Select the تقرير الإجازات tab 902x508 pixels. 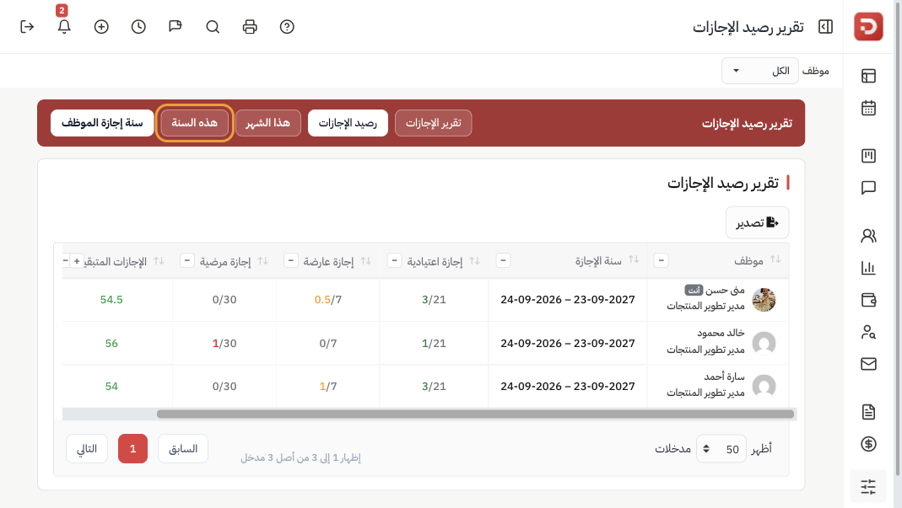433,123
